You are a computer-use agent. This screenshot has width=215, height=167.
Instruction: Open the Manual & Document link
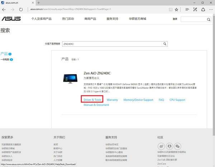click(96, 105)
